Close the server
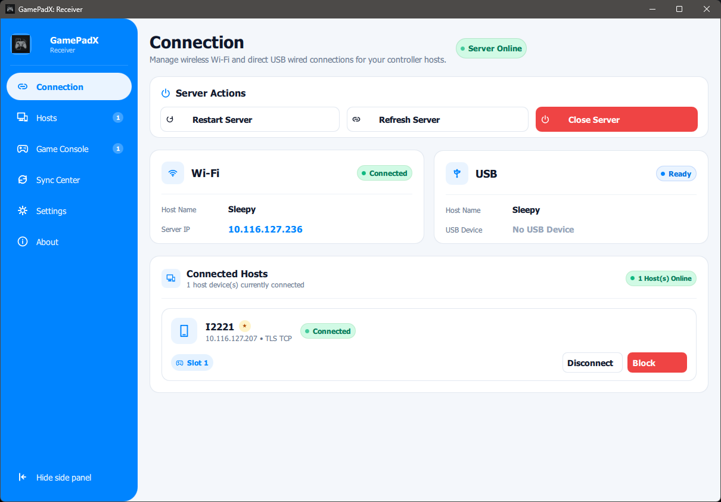Screen dimensions: 721x502 tap(617, 119)
